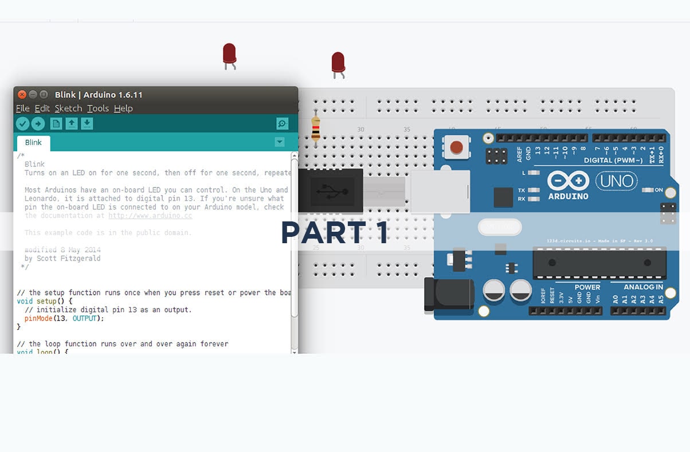Click the Verify checkmark button in Arduino toolbar
This screenshot has width=690, height=452.
pos(22,123)
